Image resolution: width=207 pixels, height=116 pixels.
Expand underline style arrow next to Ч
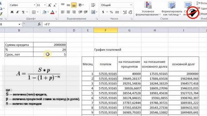(27, 12)
